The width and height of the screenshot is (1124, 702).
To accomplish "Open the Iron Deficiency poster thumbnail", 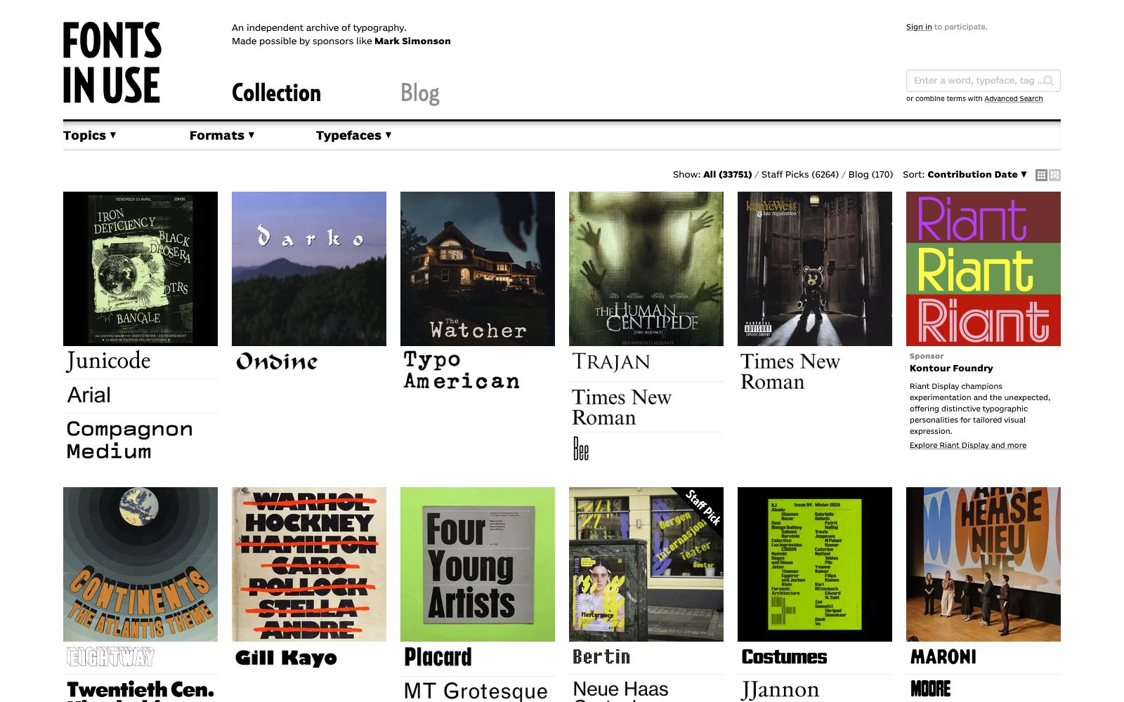I will [x=140, y=269].
